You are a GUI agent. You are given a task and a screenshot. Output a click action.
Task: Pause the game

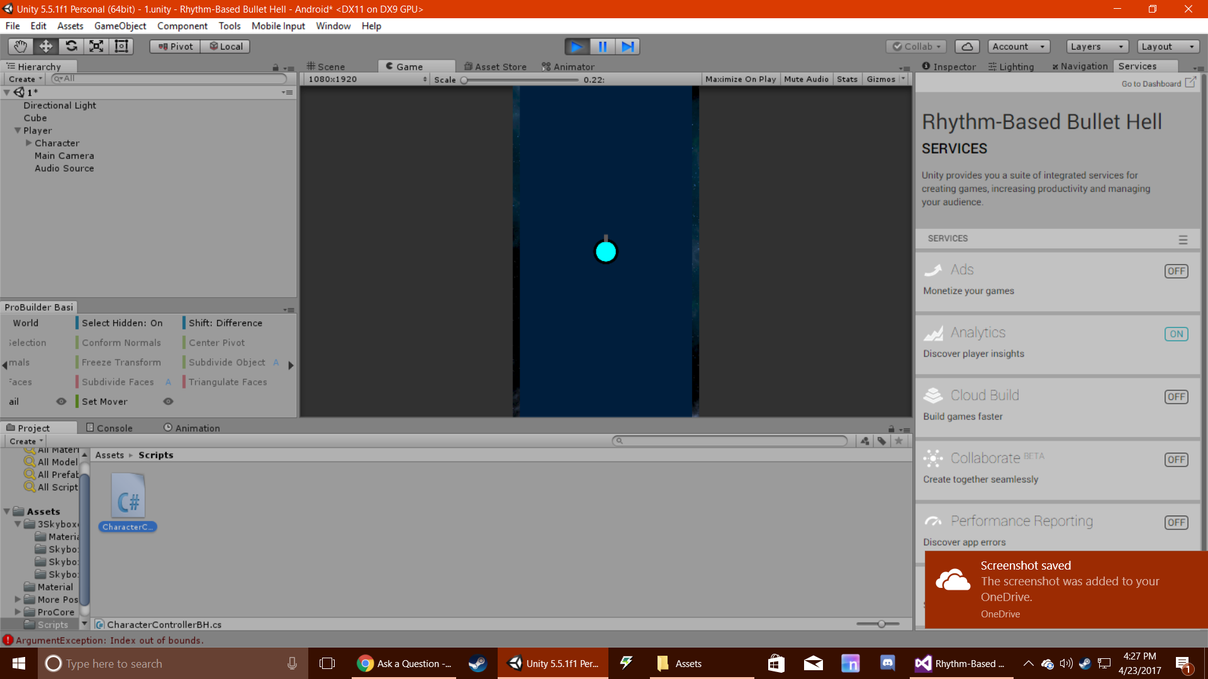[x=602, y=47]
